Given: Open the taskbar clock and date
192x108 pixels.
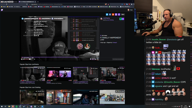Looking at the screenshot, I should (x=185, y=106).
